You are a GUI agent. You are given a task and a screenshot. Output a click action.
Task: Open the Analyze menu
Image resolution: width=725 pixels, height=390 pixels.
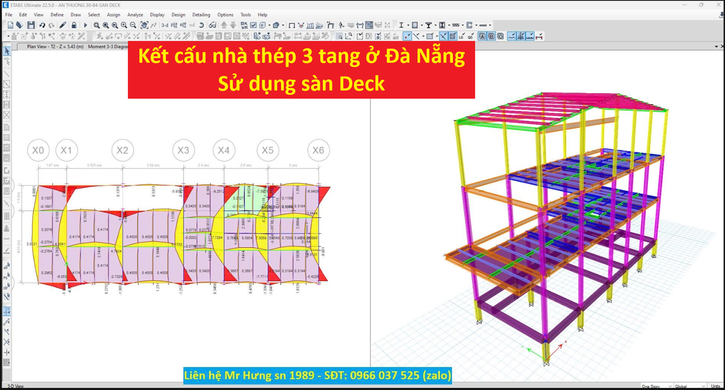tap(135, 15)
